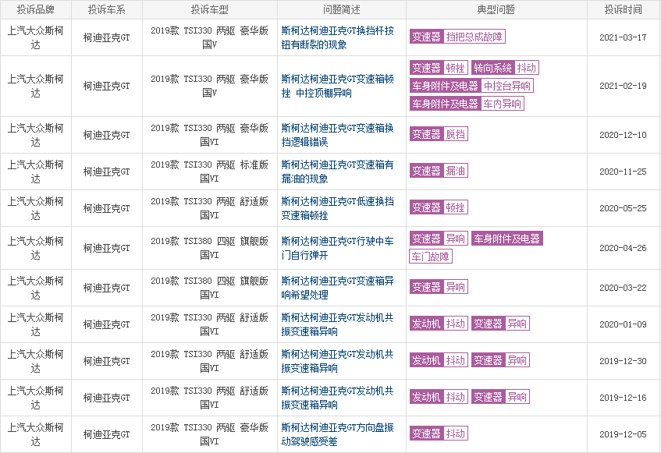Open the complaint 行驶中车门自行弹开
The image size is (661, 453).
(337, 248)
